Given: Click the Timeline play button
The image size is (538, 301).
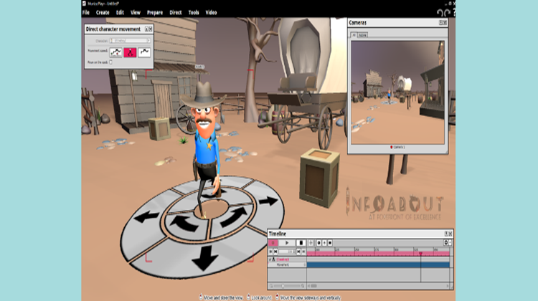Looking at the screenshot, I should [x=287, y=243].
